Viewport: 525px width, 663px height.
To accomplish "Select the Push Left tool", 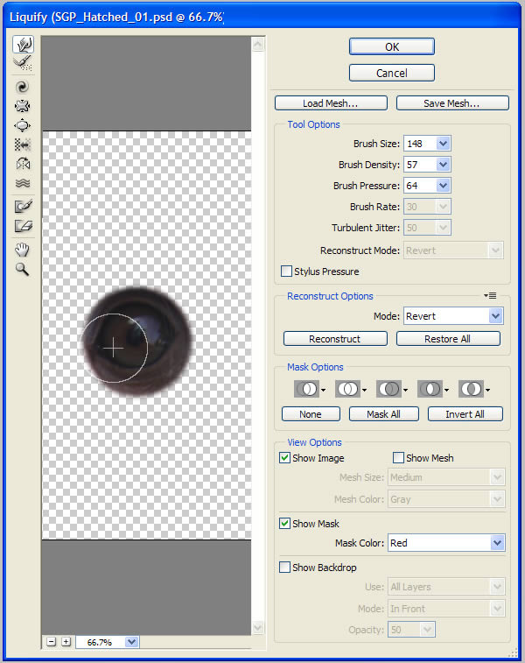I will click(x=23, y=145).
